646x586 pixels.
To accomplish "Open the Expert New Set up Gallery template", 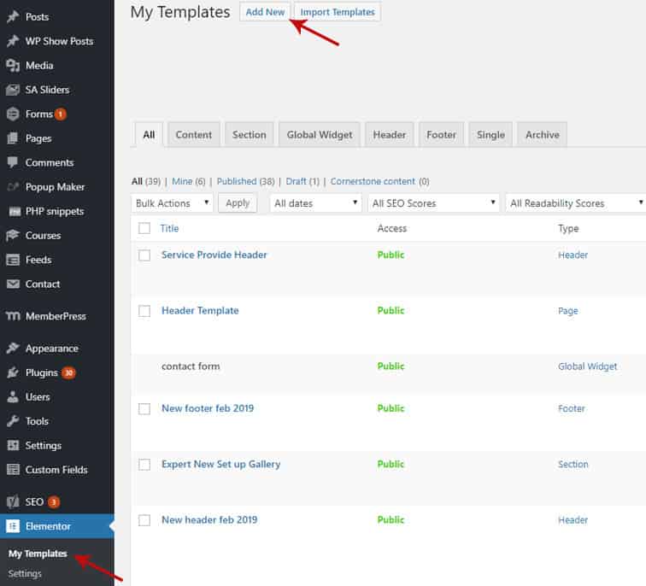I will [x=220, y=465].
